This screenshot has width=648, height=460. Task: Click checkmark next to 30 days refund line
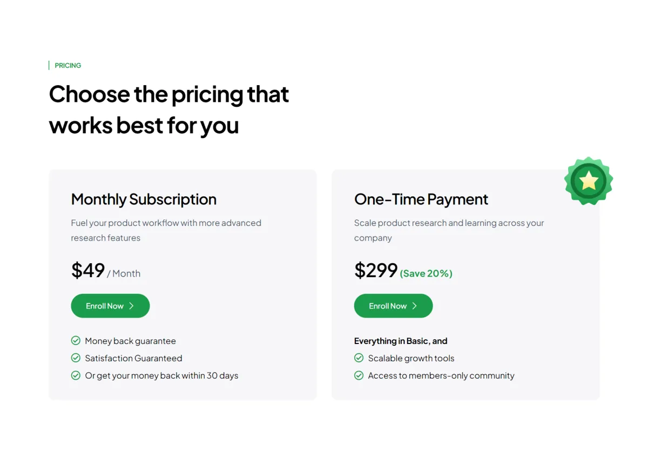click(76, 375)
